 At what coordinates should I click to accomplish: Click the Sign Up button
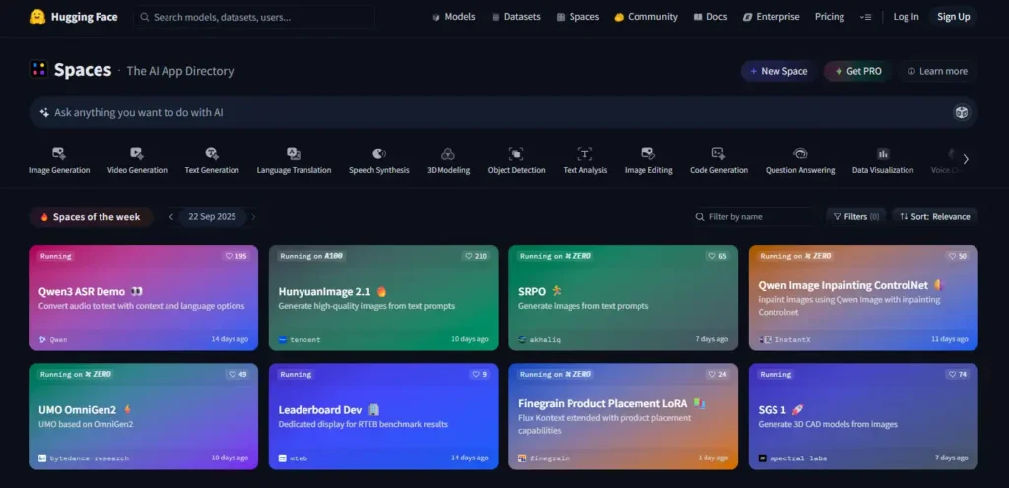pos(953,17)
